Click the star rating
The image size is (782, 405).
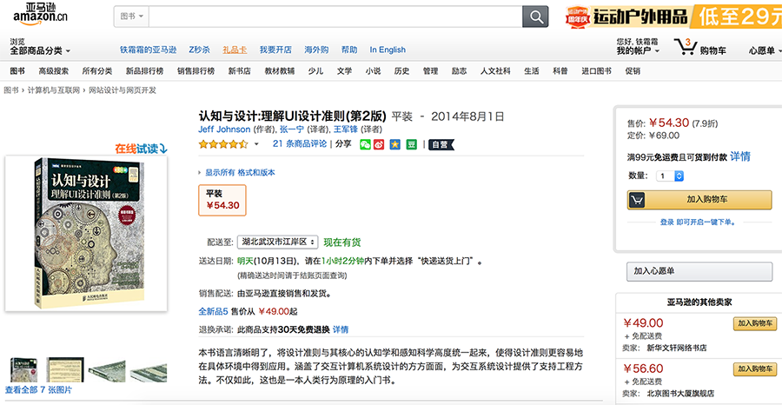223,144
